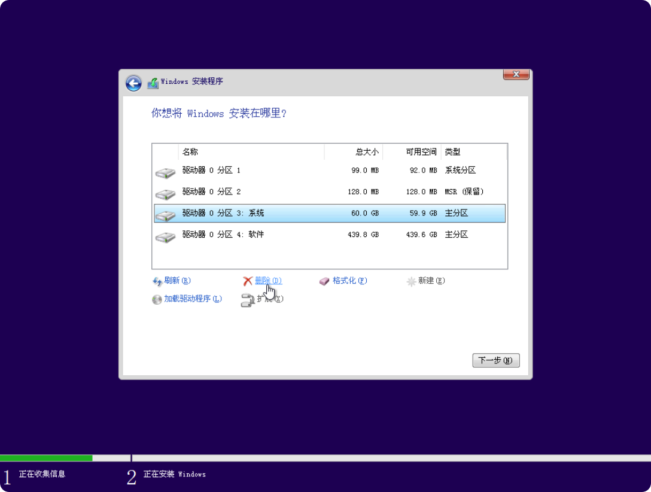Click the Windows Setup title icon
The width and height of the screenshot is (651, 492).
153,83
